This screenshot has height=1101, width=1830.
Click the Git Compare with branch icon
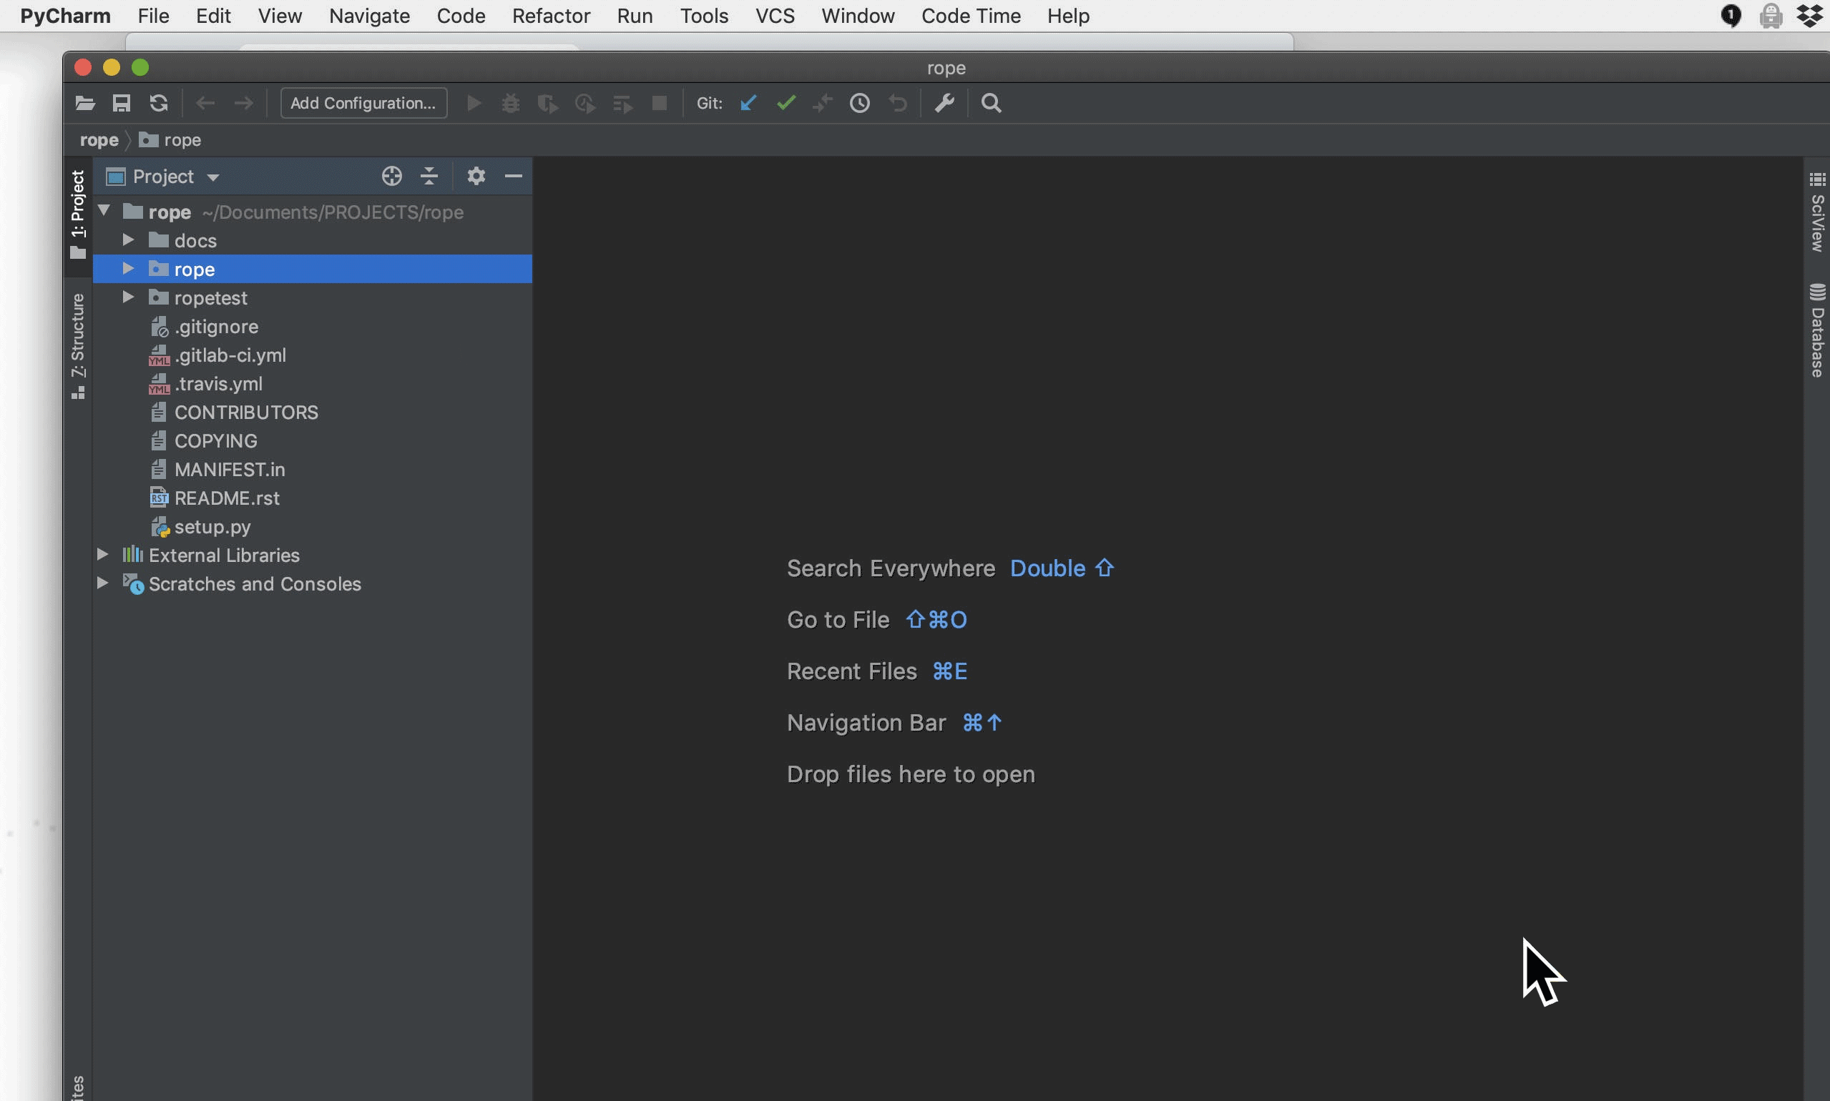823,103
